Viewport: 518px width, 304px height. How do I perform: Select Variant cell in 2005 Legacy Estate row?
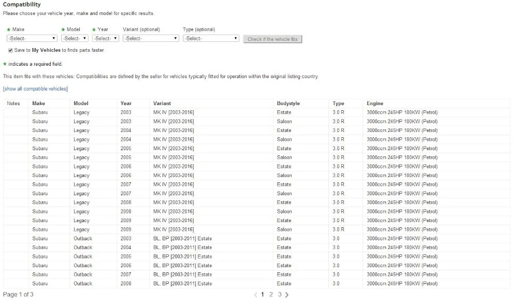click(x=174, y=148)
